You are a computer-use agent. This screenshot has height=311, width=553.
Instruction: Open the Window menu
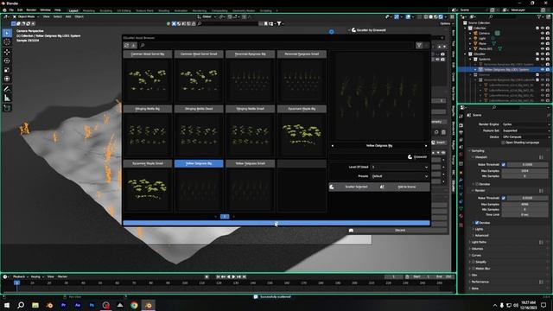(45, 10)
